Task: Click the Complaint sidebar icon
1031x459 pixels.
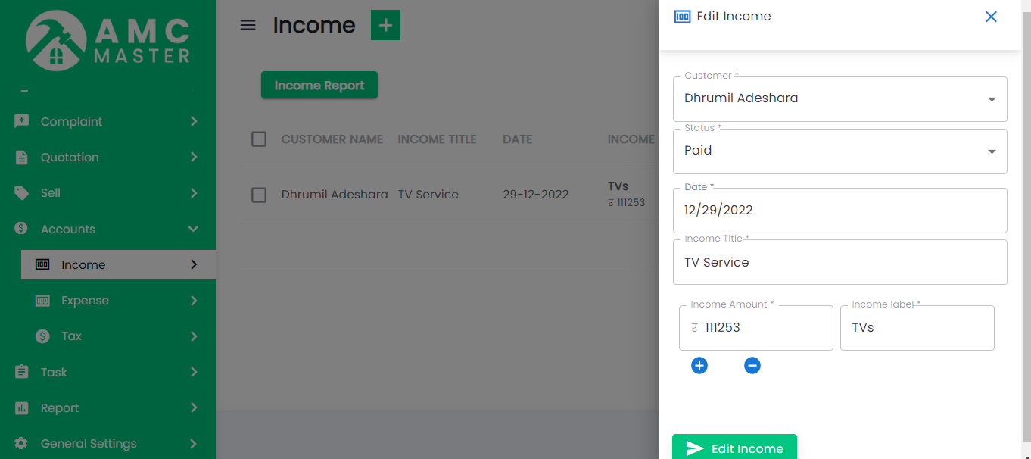Action: coord(22,121)
